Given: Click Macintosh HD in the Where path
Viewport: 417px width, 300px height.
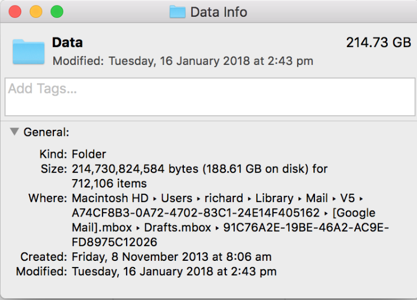Looking at the screenshot, I should (110, 198).
